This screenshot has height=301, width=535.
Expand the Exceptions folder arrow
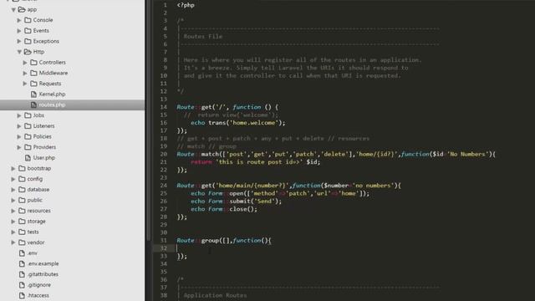[x=19, y=41]
